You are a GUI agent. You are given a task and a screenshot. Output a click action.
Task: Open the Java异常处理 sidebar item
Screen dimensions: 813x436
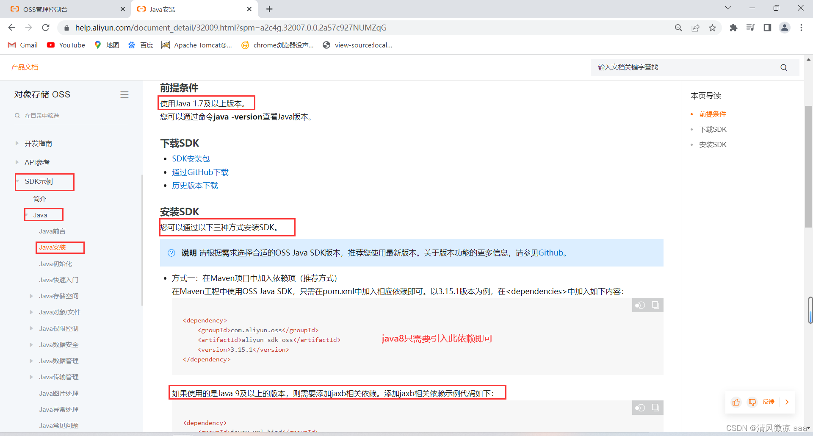tap(58, 410)
